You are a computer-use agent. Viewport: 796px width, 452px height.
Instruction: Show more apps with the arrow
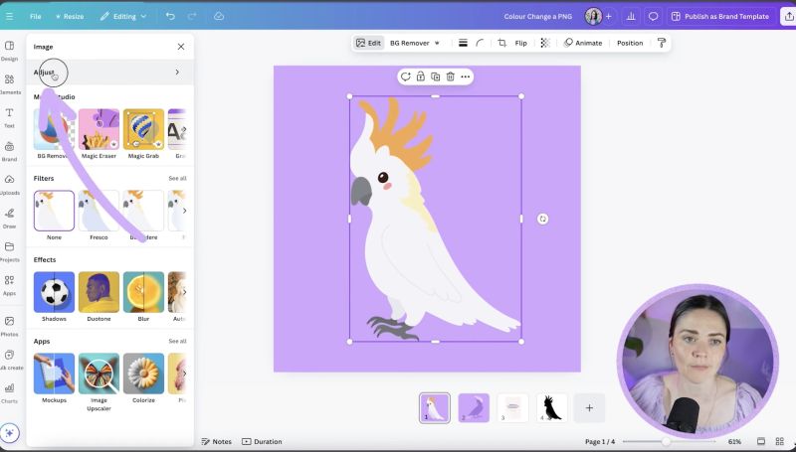point(184,374)
